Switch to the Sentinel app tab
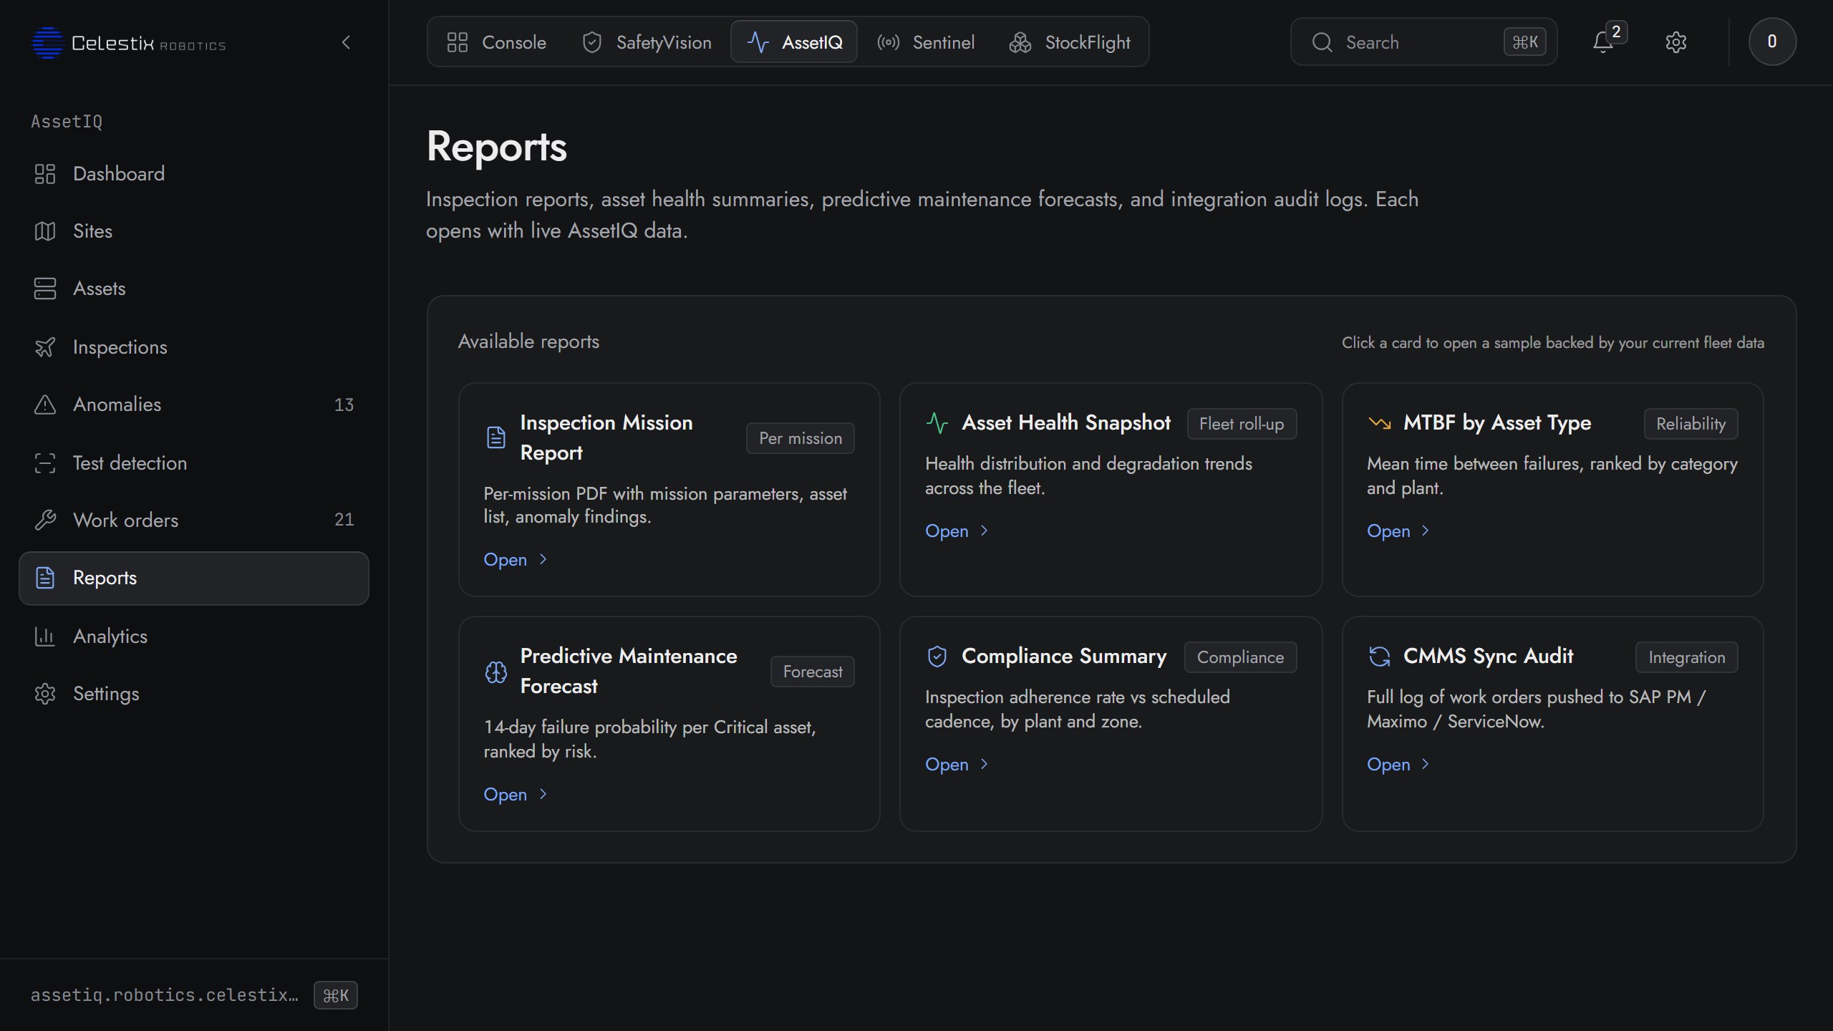 tap(926, 42)
